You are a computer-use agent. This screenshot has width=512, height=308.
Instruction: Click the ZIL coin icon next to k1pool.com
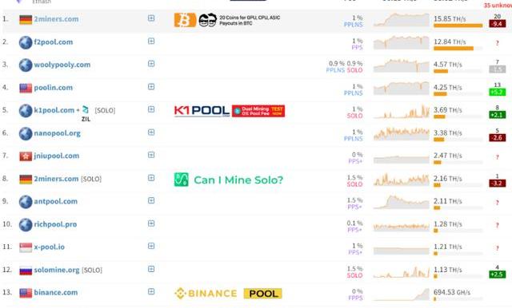click(86, 109)
